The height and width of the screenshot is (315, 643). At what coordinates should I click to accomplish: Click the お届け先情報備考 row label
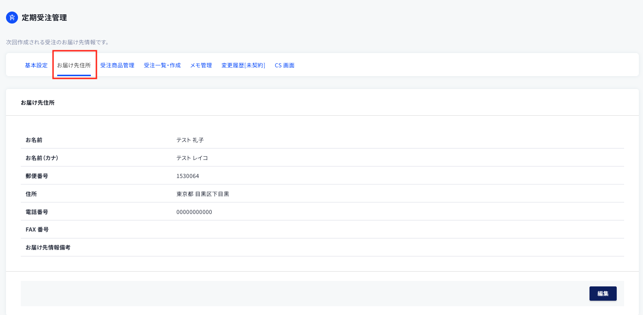point(48,248)
